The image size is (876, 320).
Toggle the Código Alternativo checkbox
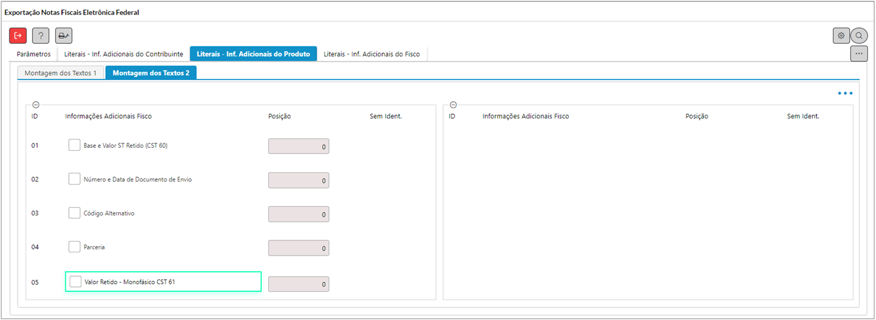click(75, 213)
